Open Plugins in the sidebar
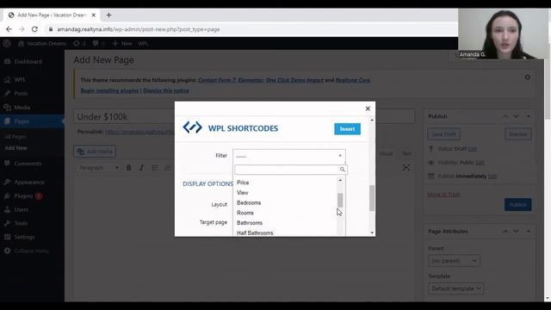The width and height of the screenshot is (551, 310). [x=23, y=196]
